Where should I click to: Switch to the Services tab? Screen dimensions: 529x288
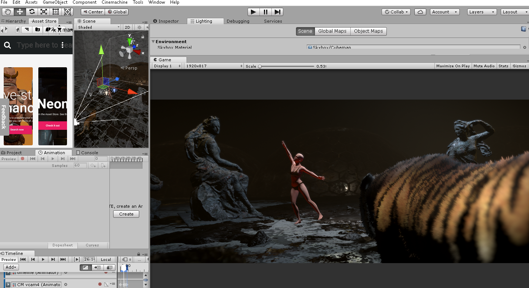[273, 21]
